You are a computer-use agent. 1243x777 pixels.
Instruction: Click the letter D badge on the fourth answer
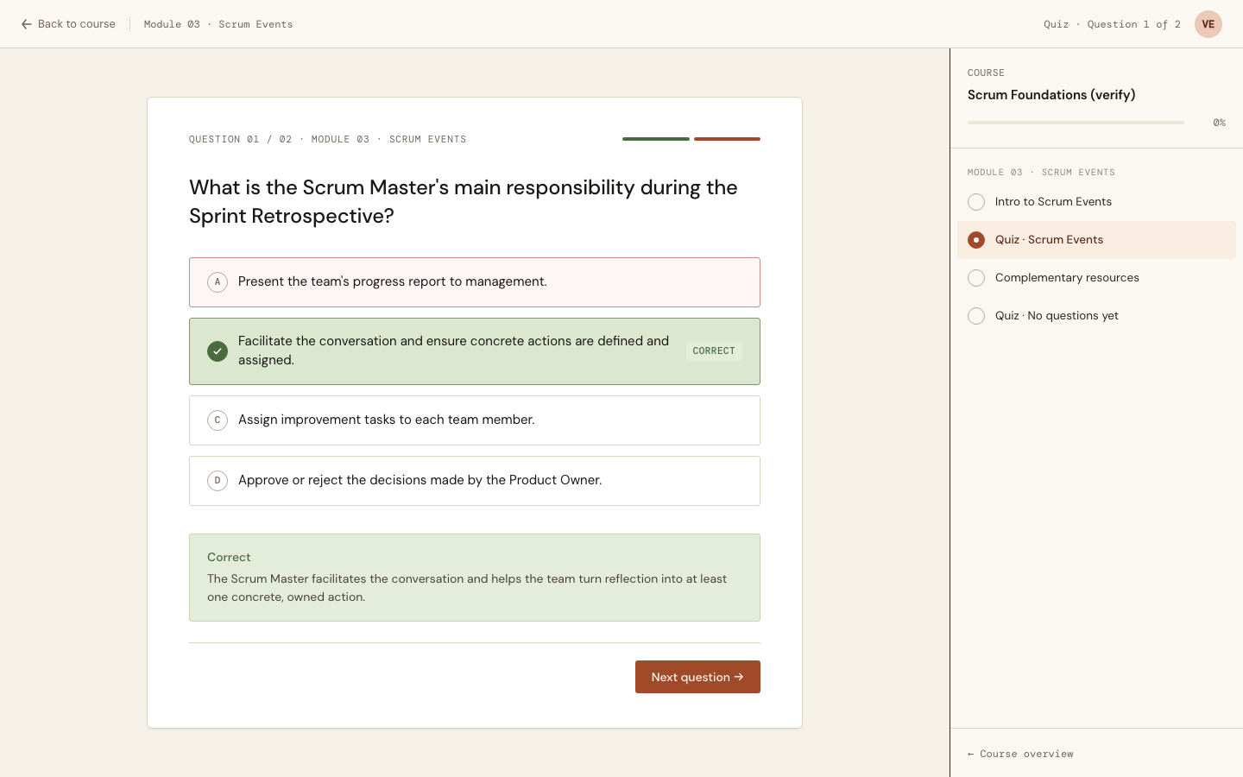tap(218, 481)
